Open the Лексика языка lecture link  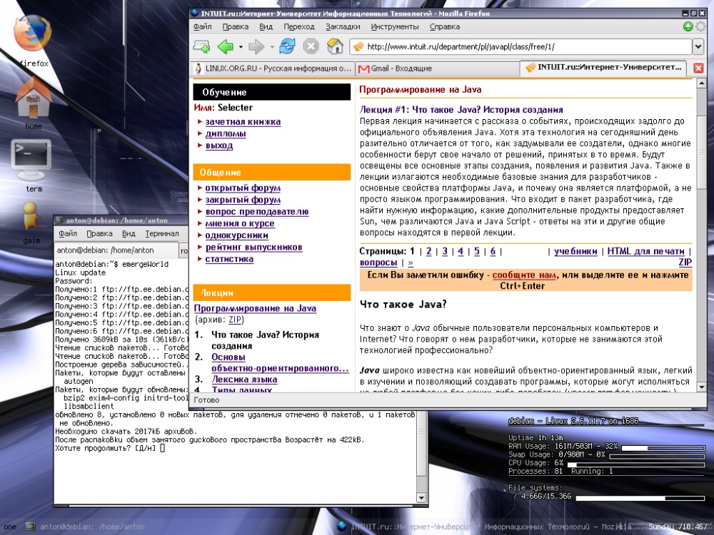tap(244, 379)
